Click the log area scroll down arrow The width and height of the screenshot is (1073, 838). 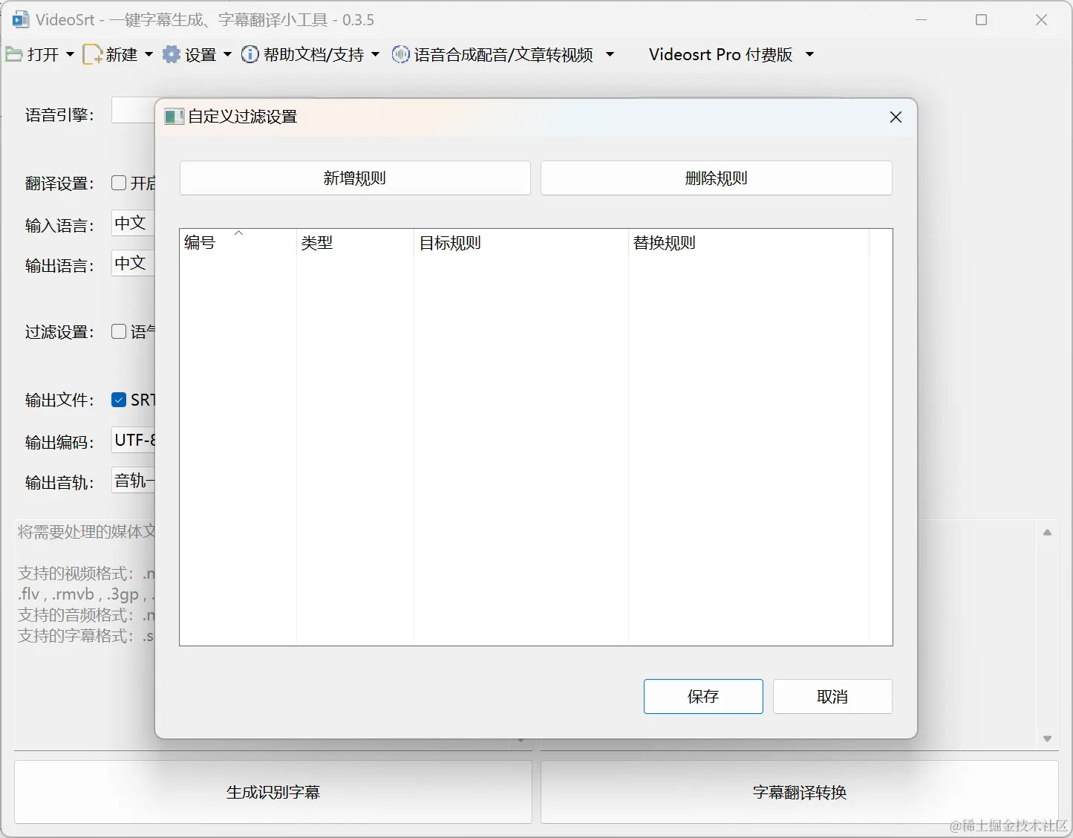tap(1047, 738)
